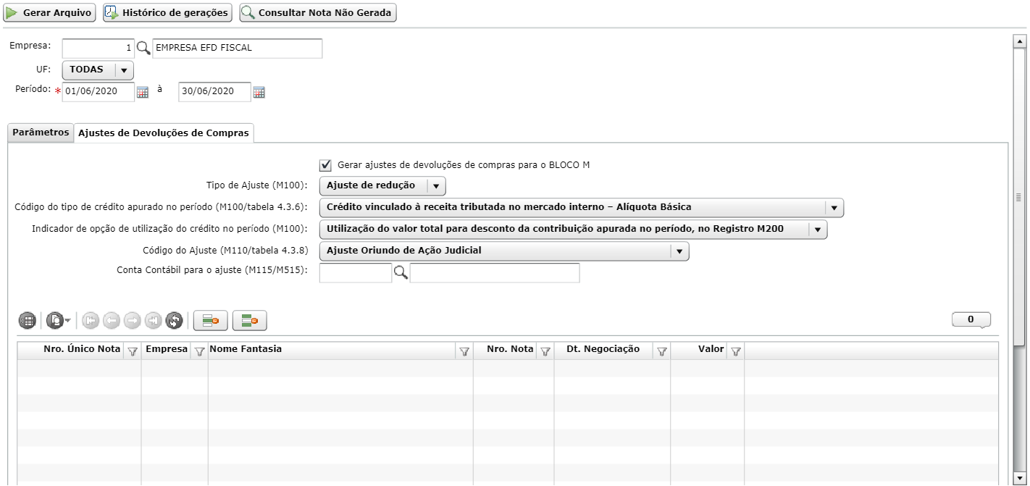Click the Gerar Arquivo button

tap(50, 13)
